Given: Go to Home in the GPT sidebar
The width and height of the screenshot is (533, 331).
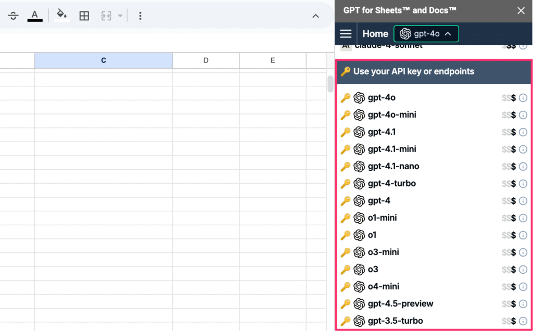Looking at the screenshot, I should pos(375,34).
